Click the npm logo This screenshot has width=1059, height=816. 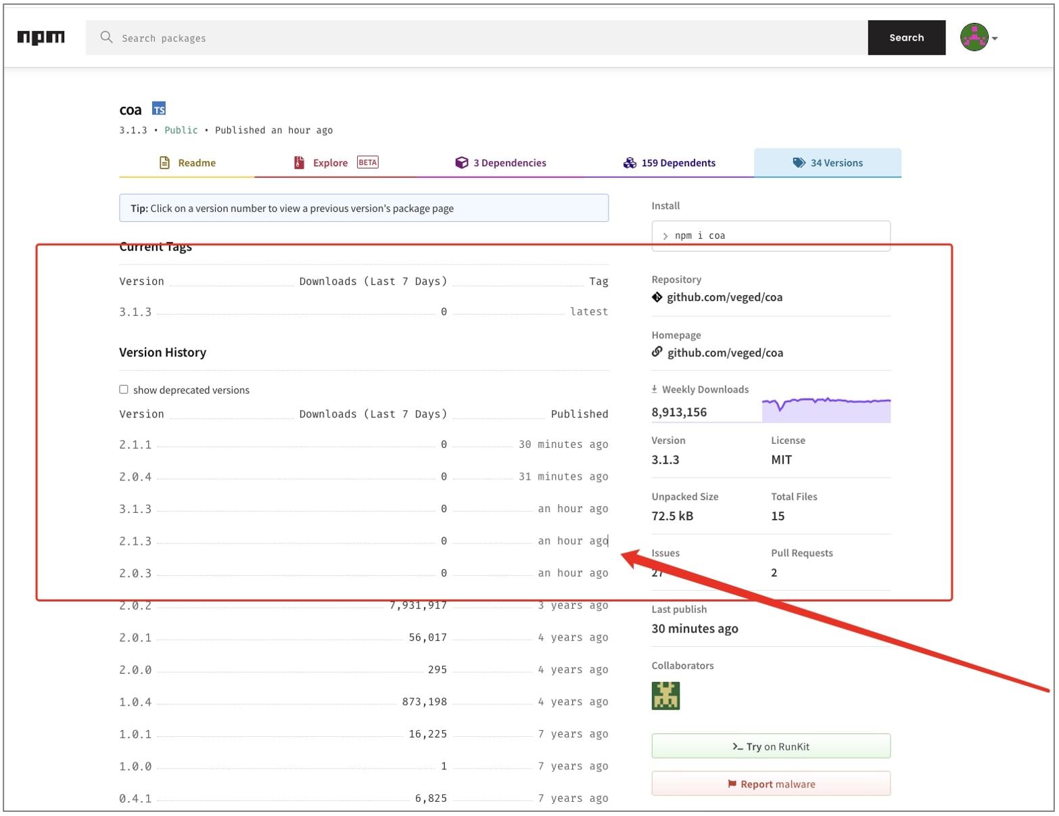point(41,37)
